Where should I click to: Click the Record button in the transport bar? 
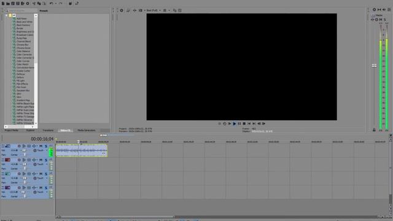[220, 123]
